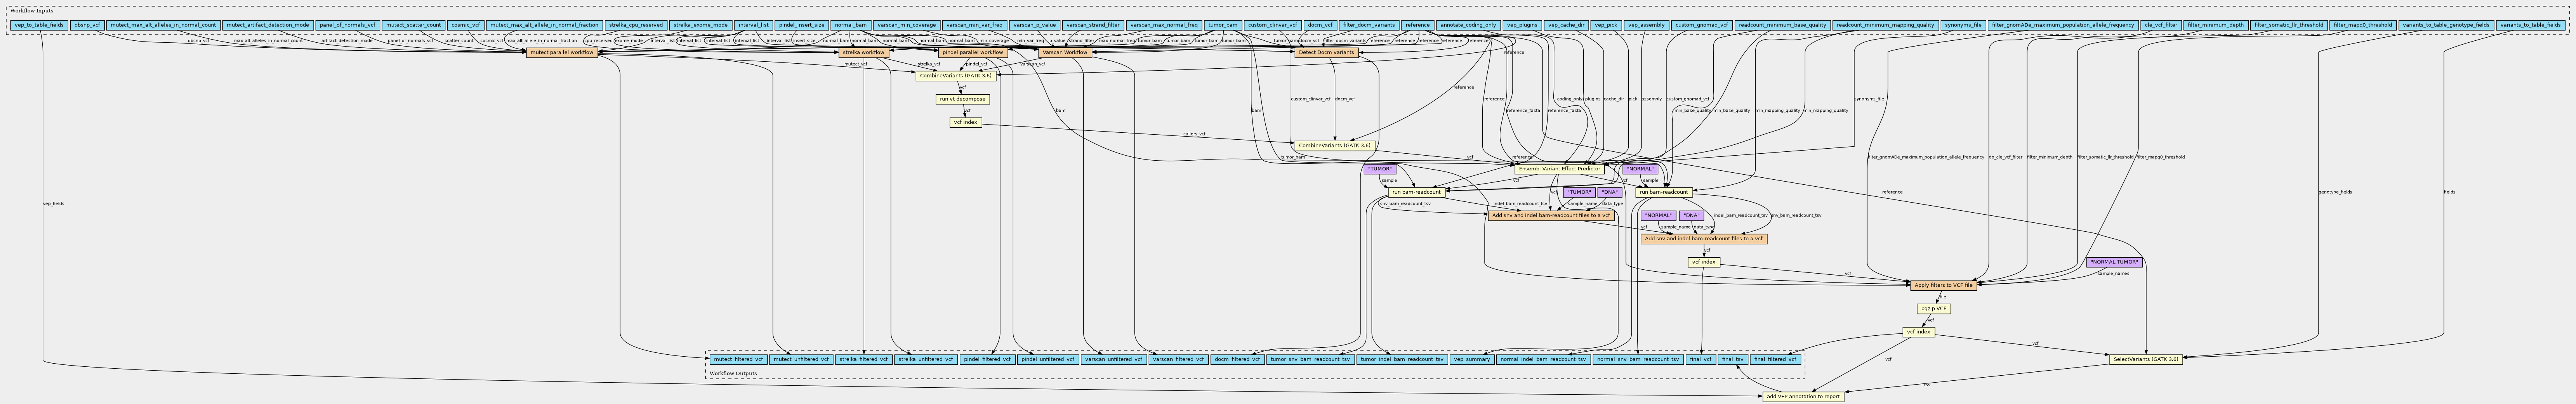
Task: Click the cle_vcf_filter input node
Action: click(x=2160, y=24)
